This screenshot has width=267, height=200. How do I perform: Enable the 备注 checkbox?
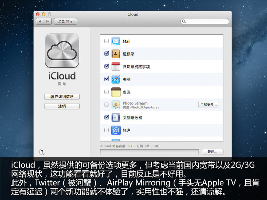107,92
